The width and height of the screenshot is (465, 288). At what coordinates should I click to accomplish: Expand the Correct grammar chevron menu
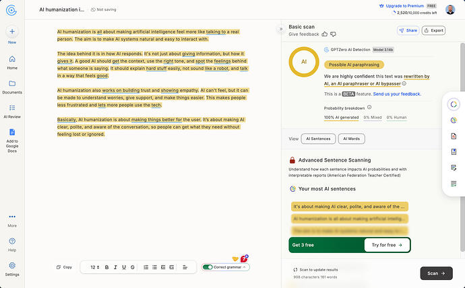click(245, 267)
